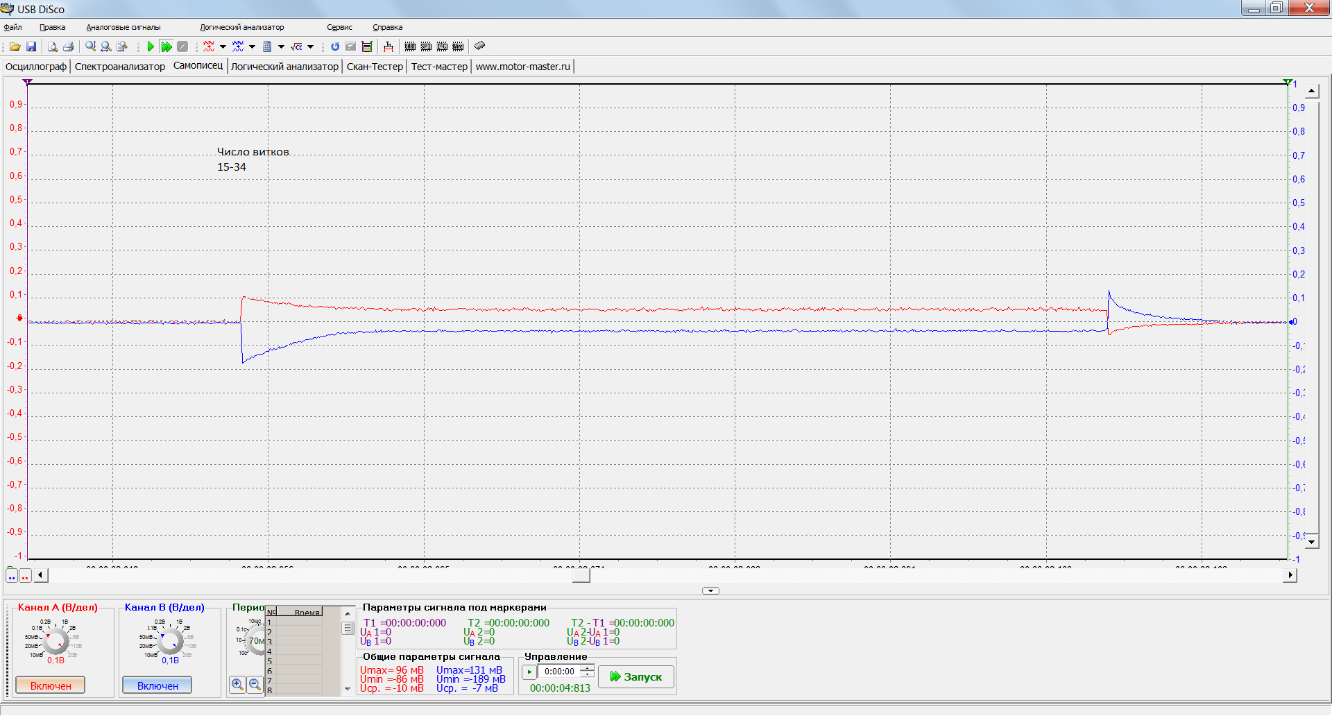Expand dropdown beside the square root icon
This screenshot has height=716, width=1332.
click(x=310, y=46)
